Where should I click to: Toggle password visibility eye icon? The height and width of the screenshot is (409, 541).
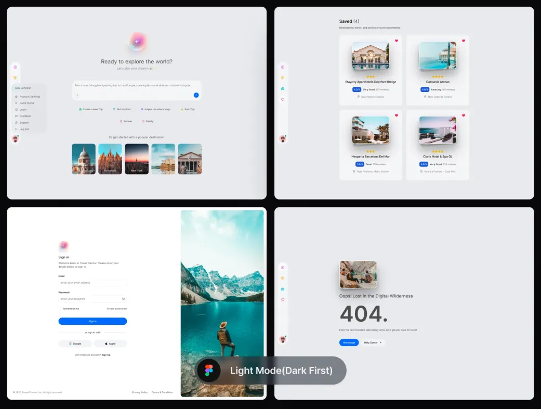point(123,299)
